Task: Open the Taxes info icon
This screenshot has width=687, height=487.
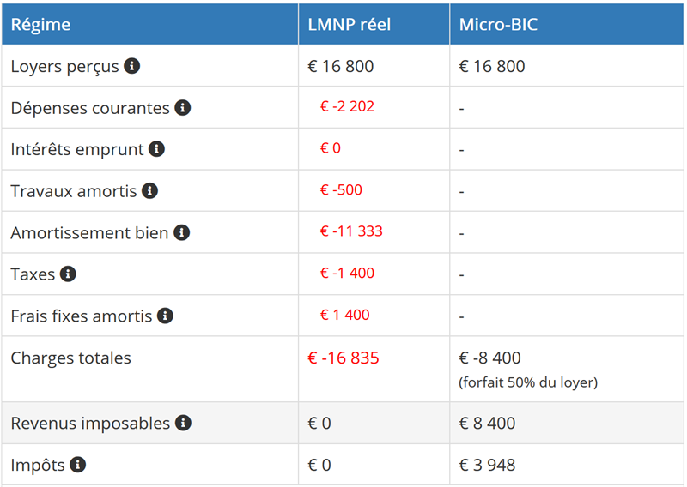Action: click(68, 274)
